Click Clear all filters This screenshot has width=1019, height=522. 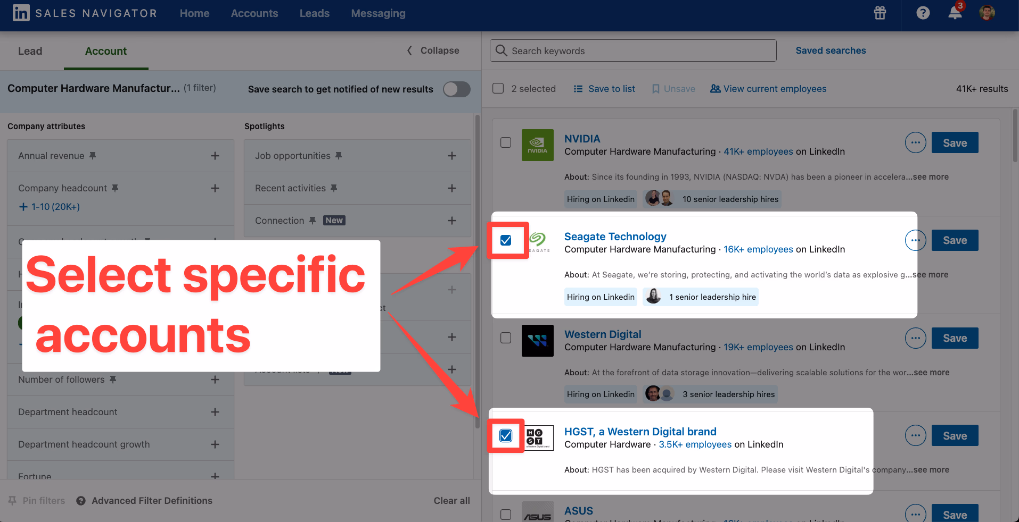click(x=451, y=501)
